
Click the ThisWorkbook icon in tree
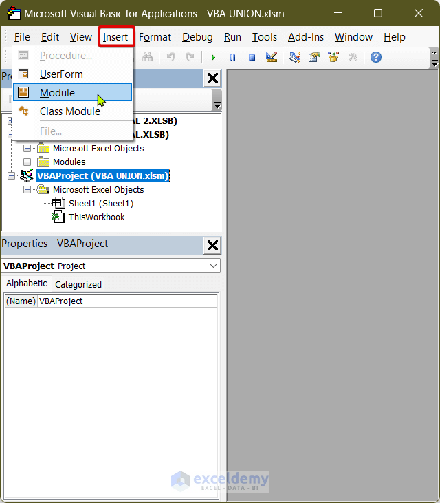[58, 217]
